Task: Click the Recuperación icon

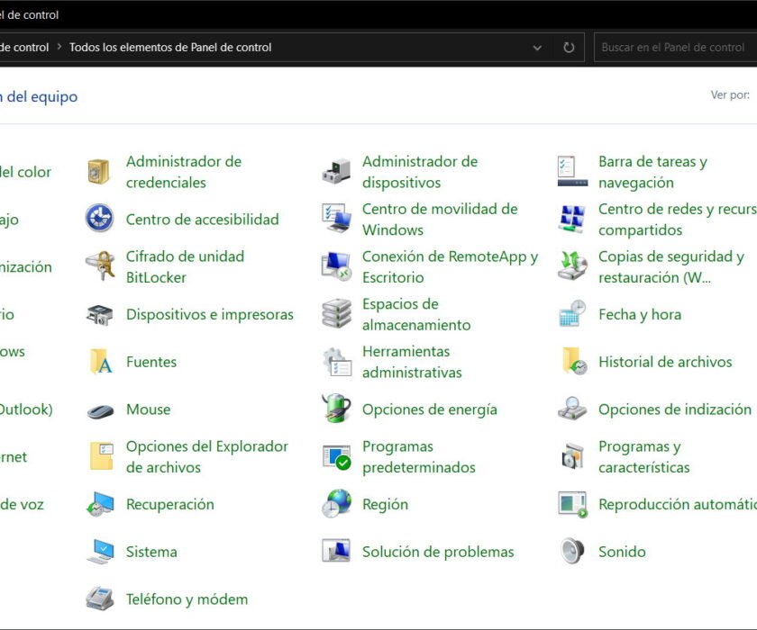Action: click(x=100, y=504)
